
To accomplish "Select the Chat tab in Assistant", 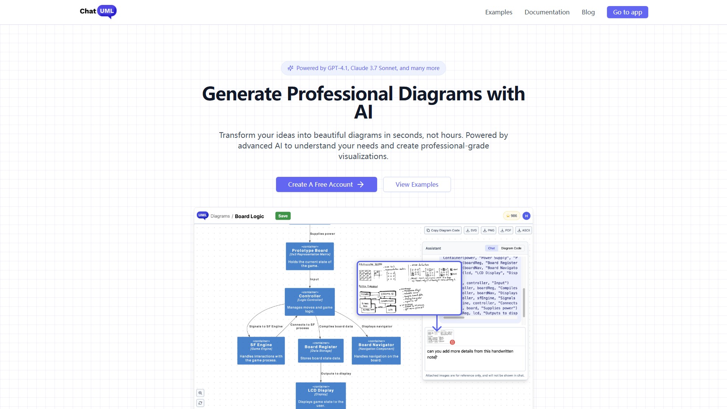I will (491, 248).
